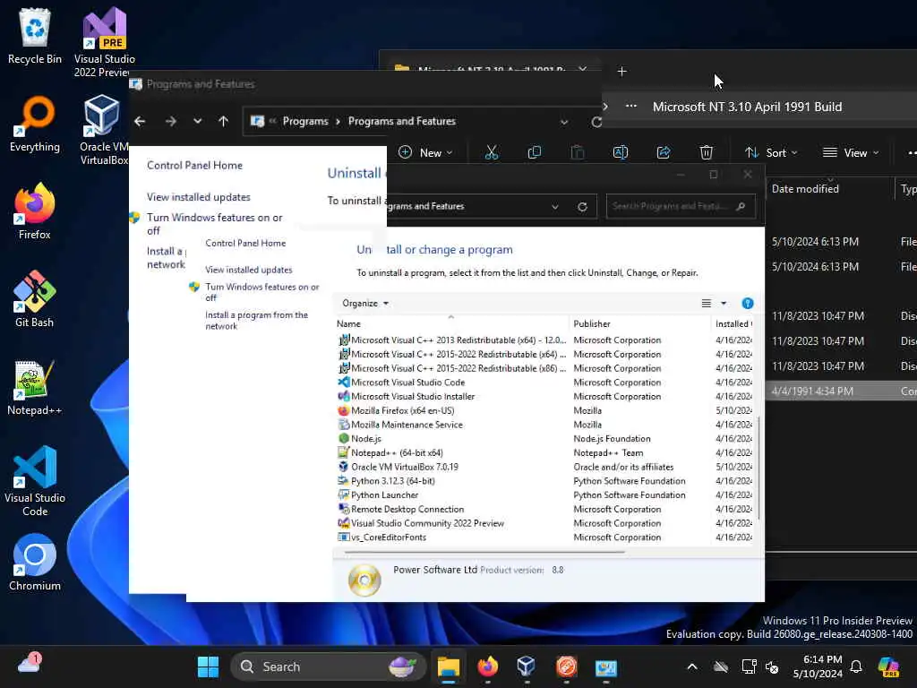Open the Git Bash desktop shortcut

35,299
